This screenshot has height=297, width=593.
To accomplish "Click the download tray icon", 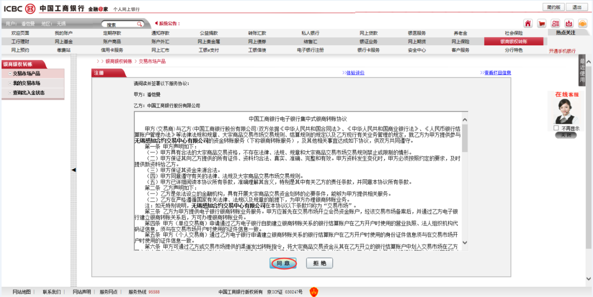I will 569,23.
